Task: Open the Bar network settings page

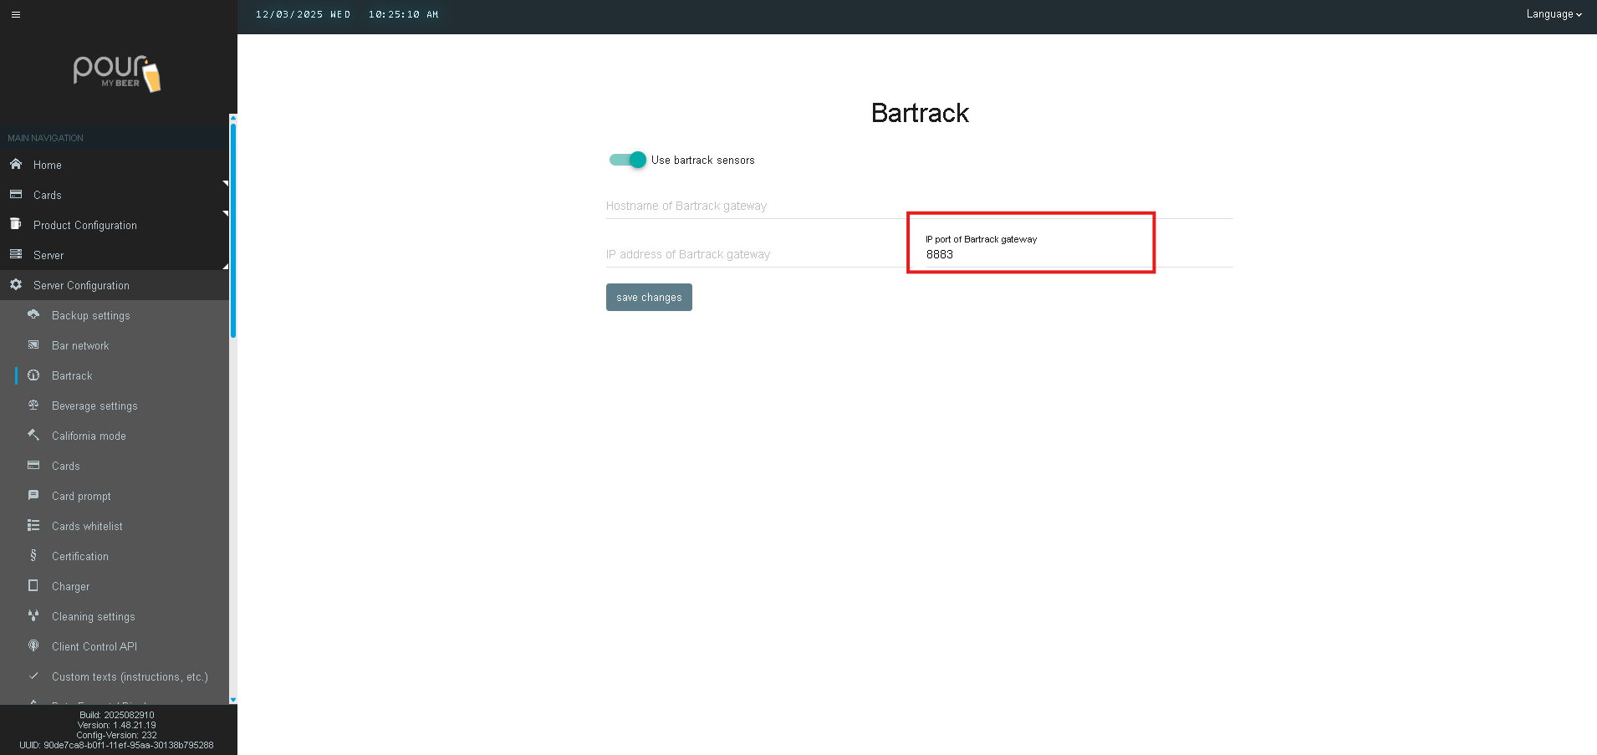Action: [x=80, y=345]
